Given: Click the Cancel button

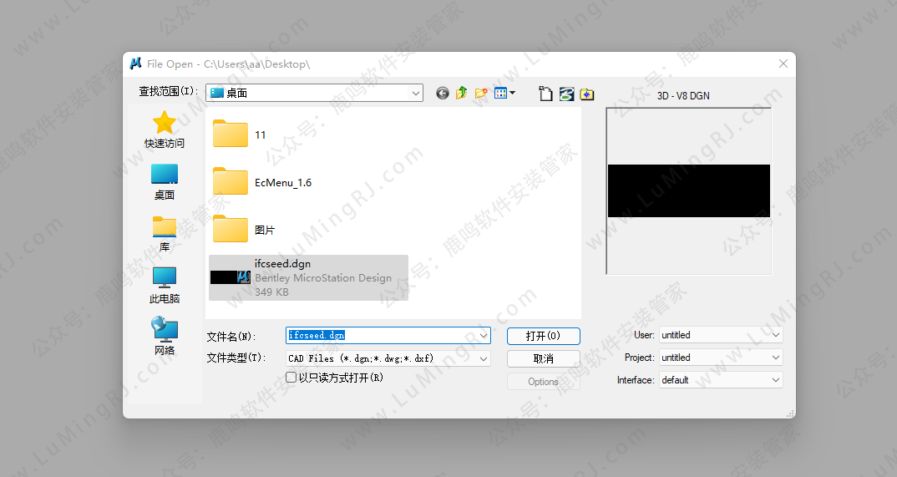Looking at the screenshot, I should coord(543,358).
